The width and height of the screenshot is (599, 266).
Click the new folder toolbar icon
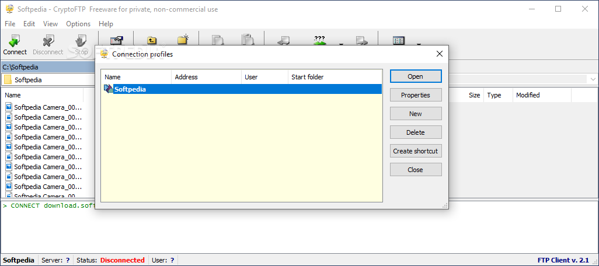click(x=183, y=40)
